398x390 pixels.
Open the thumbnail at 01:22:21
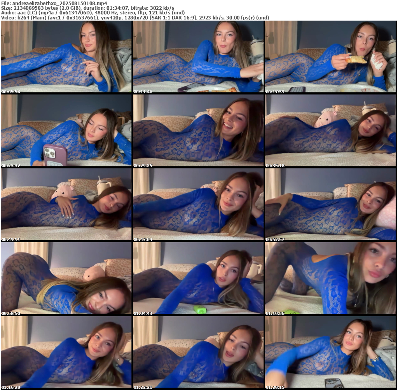(x=198, y=352)
